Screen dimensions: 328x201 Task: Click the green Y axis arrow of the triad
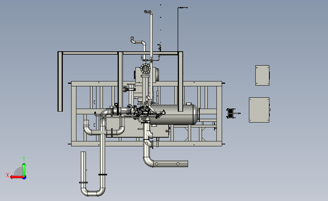click(24, 169)
